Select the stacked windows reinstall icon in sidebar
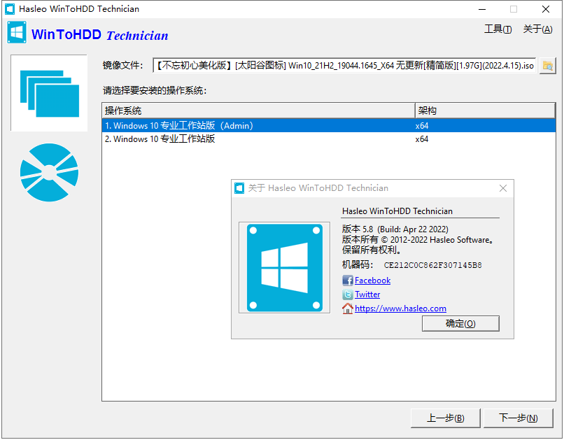This screenshot has width=564, height=440. pyautogui.click(x=49, y=93)
